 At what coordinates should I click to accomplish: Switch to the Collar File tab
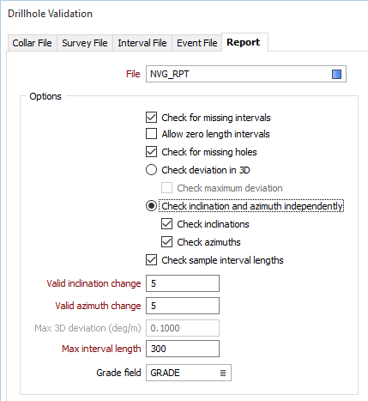(33, 43)
